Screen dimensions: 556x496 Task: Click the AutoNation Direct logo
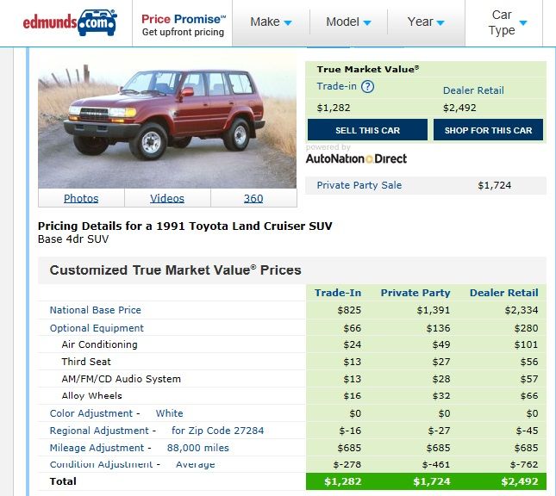356,158
